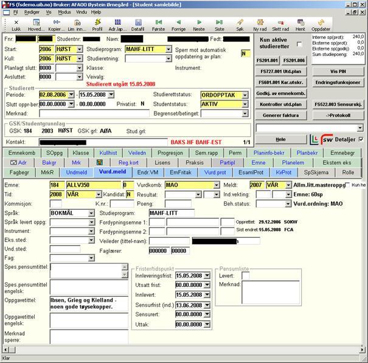Screen dimensions: 368x363
Task: Click the FS601.001 Kar.utskr. button
Action: (x=281, y=82)
